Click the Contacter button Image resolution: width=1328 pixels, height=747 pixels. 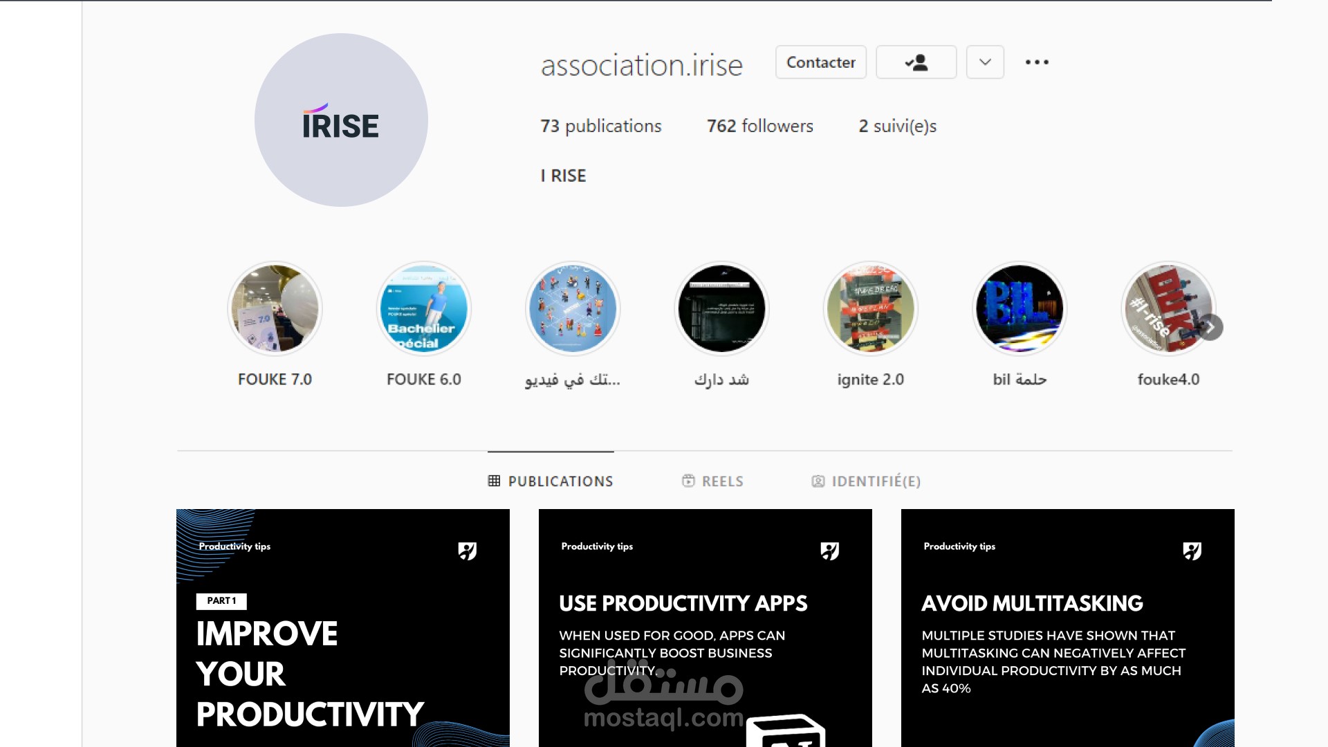point(820,62)
